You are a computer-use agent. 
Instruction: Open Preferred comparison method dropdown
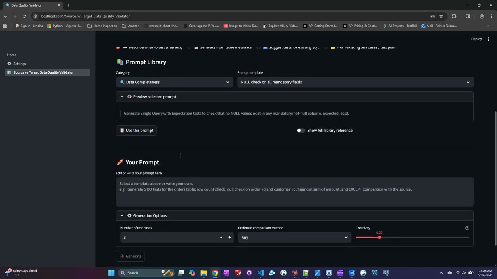[294, 237]
